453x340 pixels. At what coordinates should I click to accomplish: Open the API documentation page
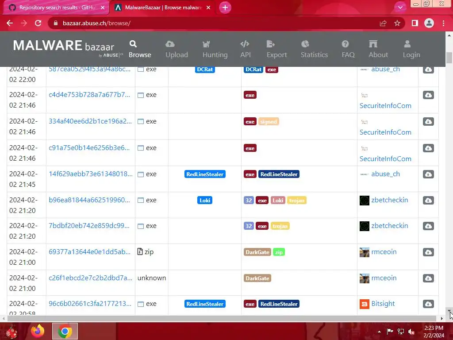pyautogui.click(x=245, y=49)
